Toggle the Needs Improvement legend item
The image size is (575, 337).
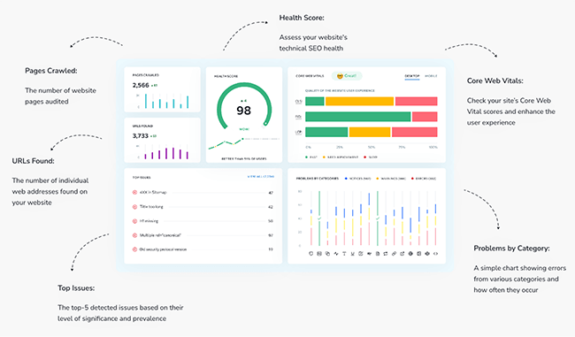point(341,157)
